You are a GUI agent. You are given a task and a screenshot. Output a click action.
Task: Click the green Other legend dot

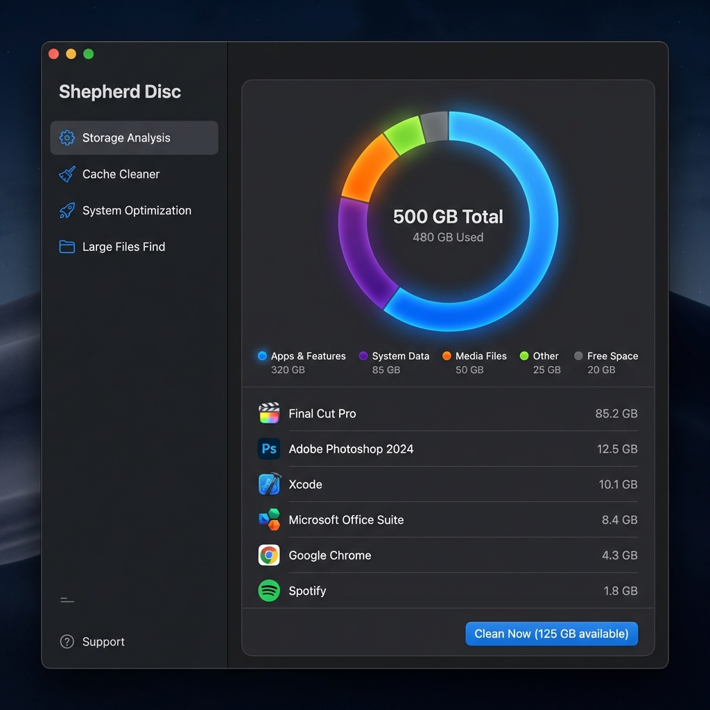pyautogui.click(x=524, y=356)
